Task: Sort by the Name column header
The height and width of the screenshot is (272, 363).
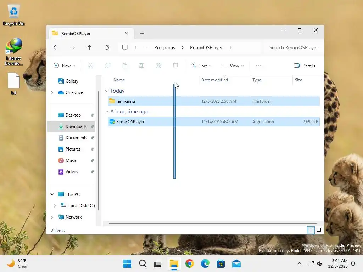Action: [152, 80]
